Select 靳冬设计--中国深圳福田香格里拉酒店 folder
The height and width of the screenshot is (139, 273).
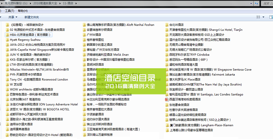[111, 60]
